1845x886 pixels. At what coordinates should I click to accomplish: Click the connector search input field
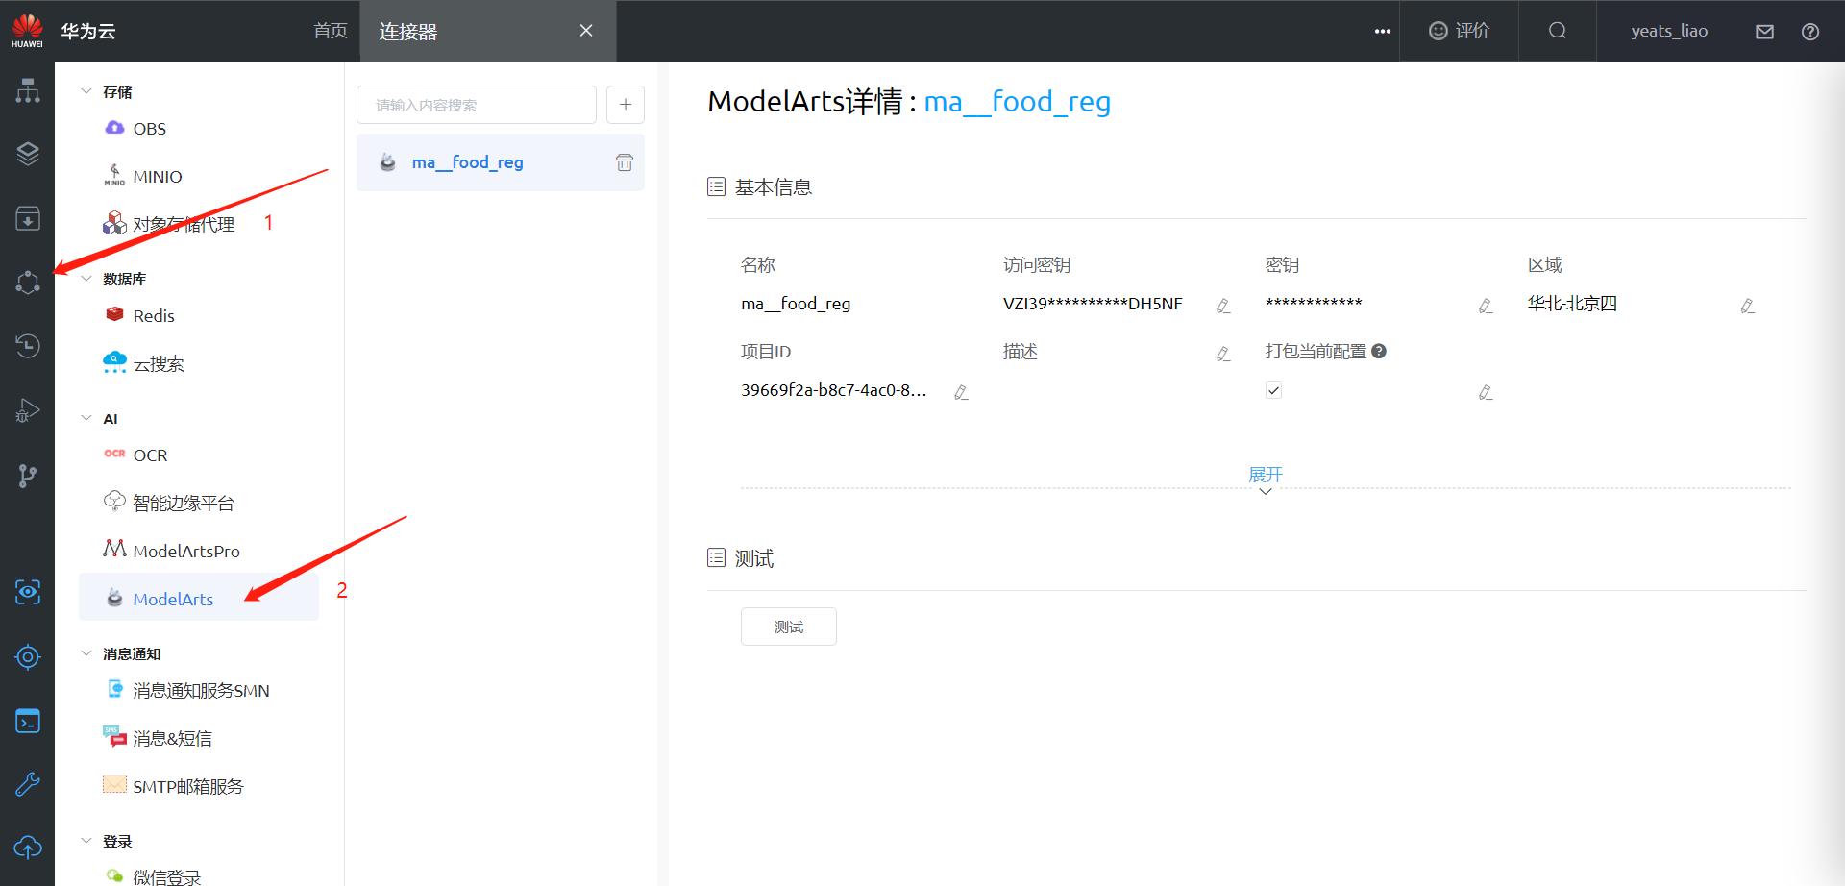(477, 105)
